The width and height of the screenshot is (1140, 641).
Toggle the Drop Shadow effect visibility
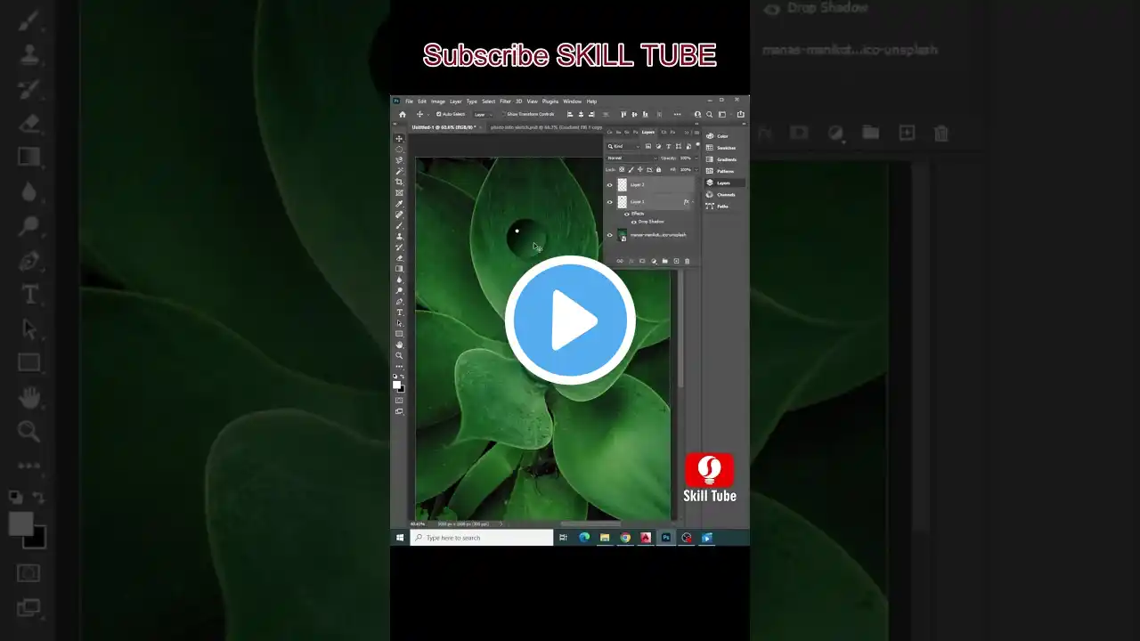(x=633, y=222)
